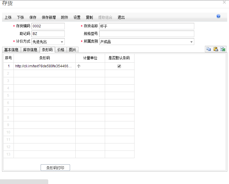Viewport: 229px width, 184px height.
Task: Open the 附件 toolbar item
Action: 64,17
